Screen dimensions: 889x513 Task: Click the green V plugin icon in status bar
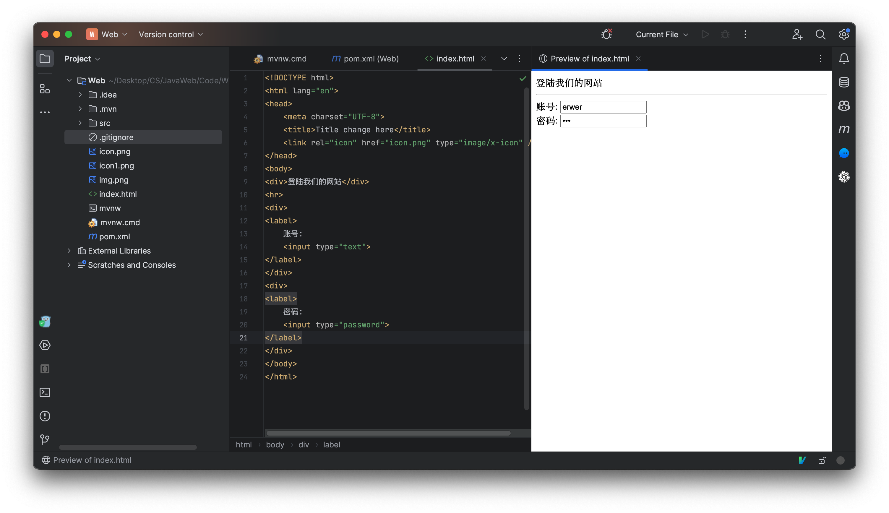(802, 460)
